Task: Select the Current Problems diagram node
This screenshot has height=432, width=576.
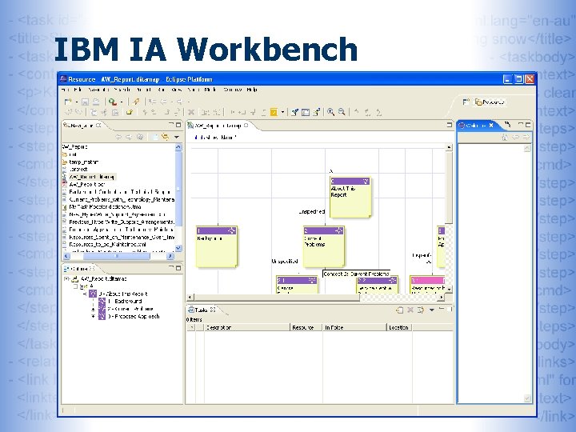Action: [x=324, y=246]
